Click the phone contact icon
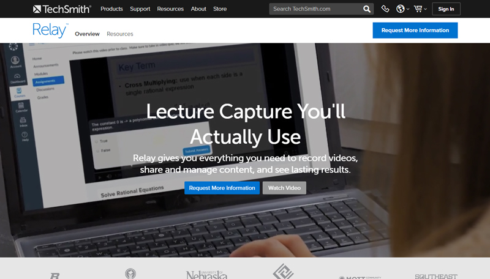The image size is (490, 279). tap(385, 9)
